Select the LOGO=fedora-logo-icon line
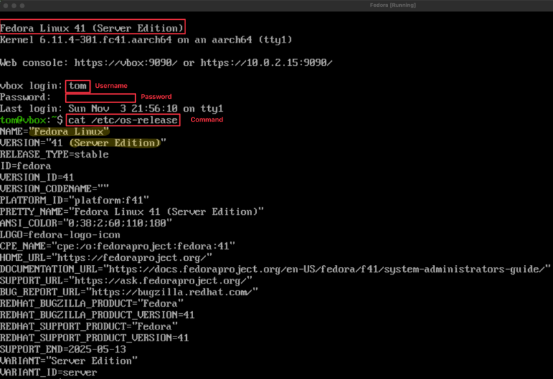Image resolution: width=553 pixels, height=379 pixels. point(60,234)
